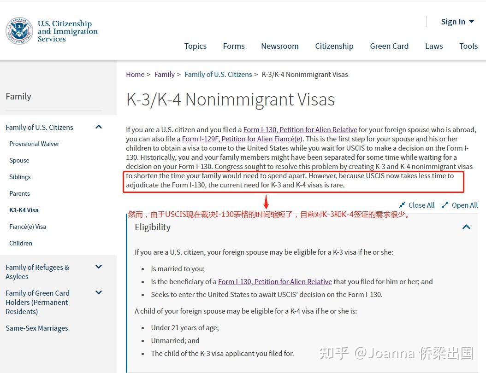Expand all sections with the Open All icon

pyautogui.click(x=459, y=205)
